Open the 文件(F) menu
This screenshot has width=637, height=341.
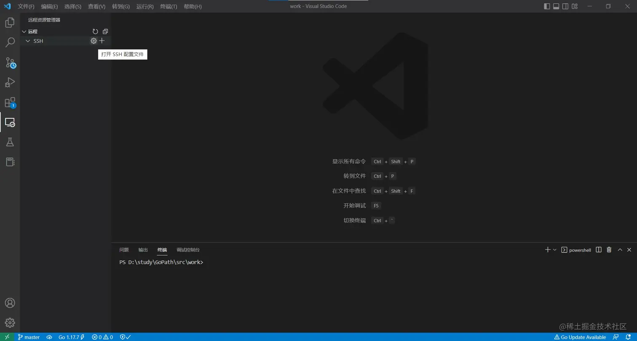click(26, 6)
